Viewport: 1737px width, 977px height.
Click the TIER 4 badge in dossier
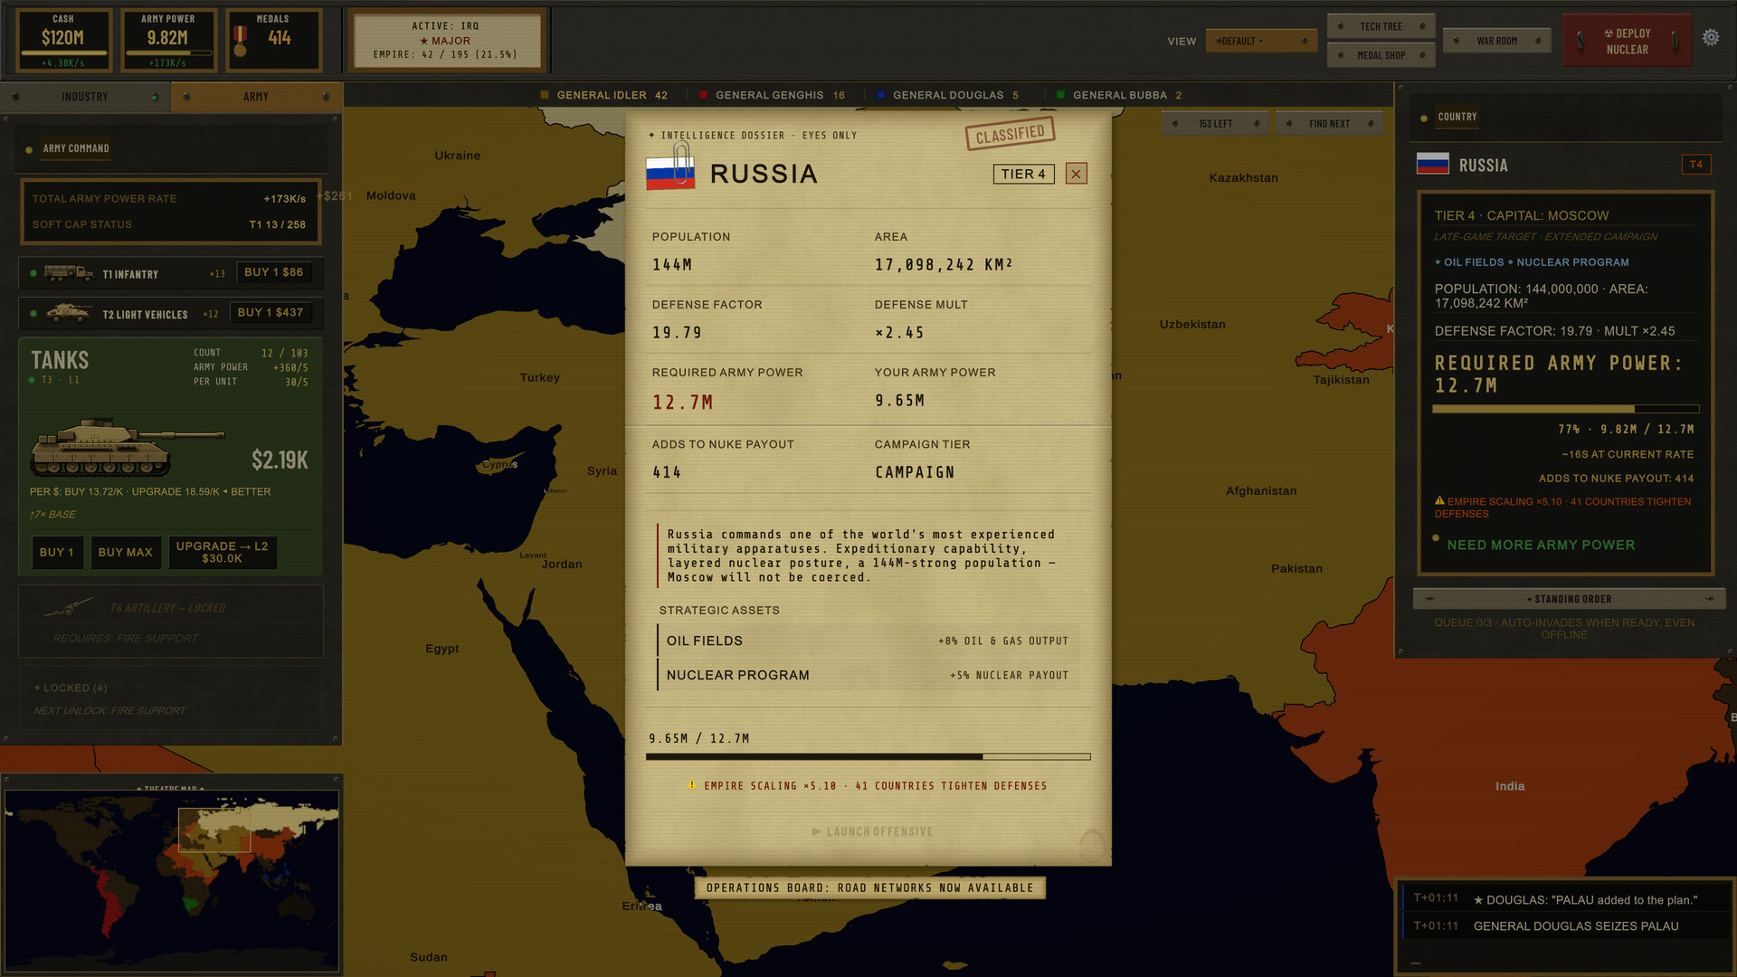tap(1023, 174)
